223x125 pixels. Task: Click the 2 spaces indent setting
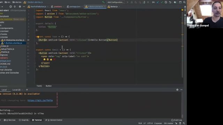point(158,123)
